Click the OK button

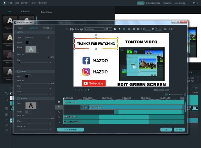[x=166, y=129]
